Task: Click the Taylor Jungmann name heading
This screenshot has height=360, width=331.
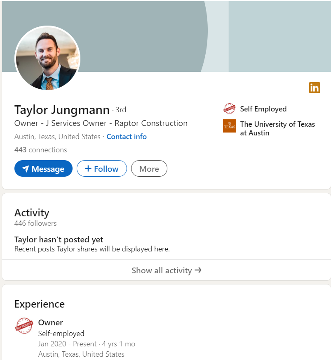Action: (62, 110)
